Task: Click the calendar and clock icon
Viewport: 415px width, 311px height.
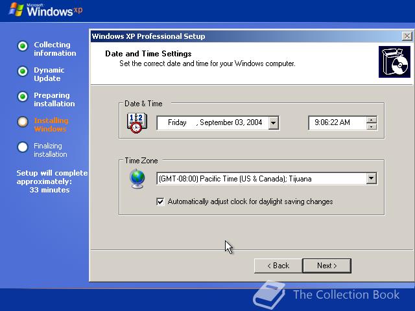Action: (137, 122)
